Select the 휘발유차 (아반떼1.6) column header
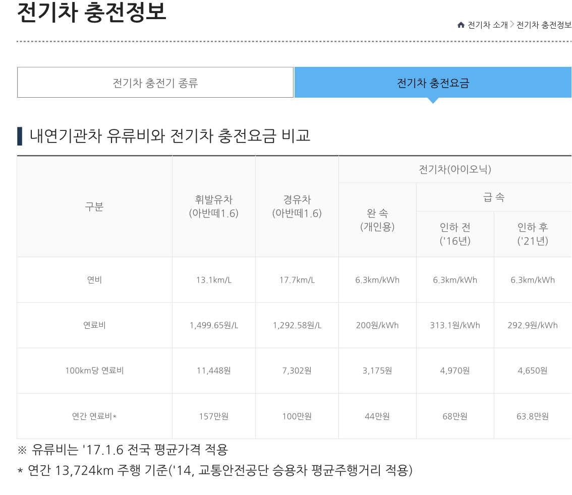This screenshot has height=495, width=572. coord(214,206)
